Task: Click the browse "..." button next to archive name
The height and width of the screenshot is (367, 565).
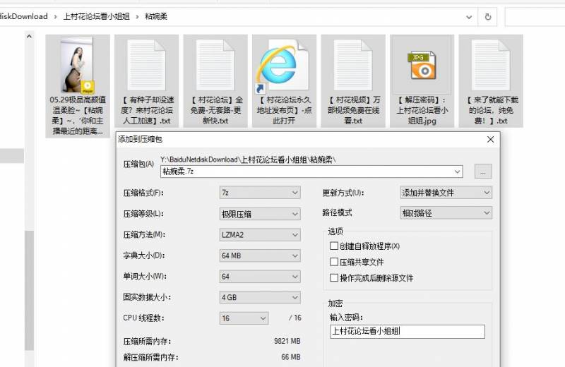Action: [x=482, y=172]
